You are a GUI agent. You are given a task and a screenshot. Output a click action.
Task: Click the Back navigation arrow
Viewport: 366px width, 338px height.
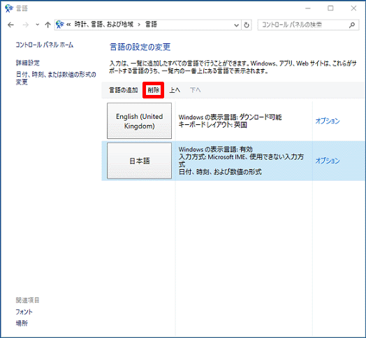coord(10,24)
